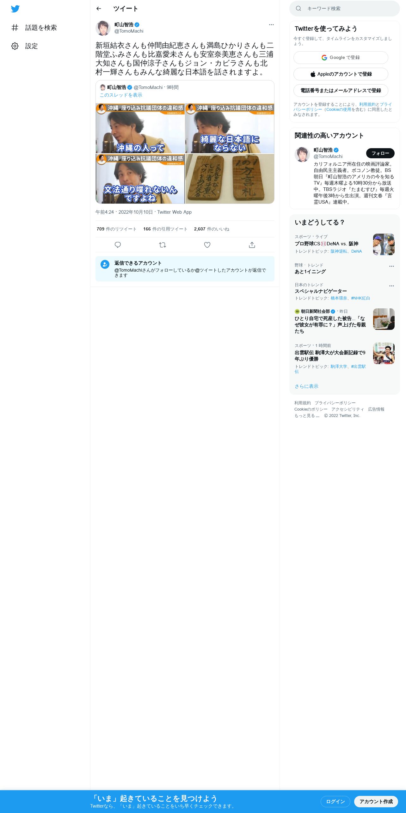The image size is (406, 813).
Task: Open the baseball players thumbnail
Action: click(x=384, y=244)
